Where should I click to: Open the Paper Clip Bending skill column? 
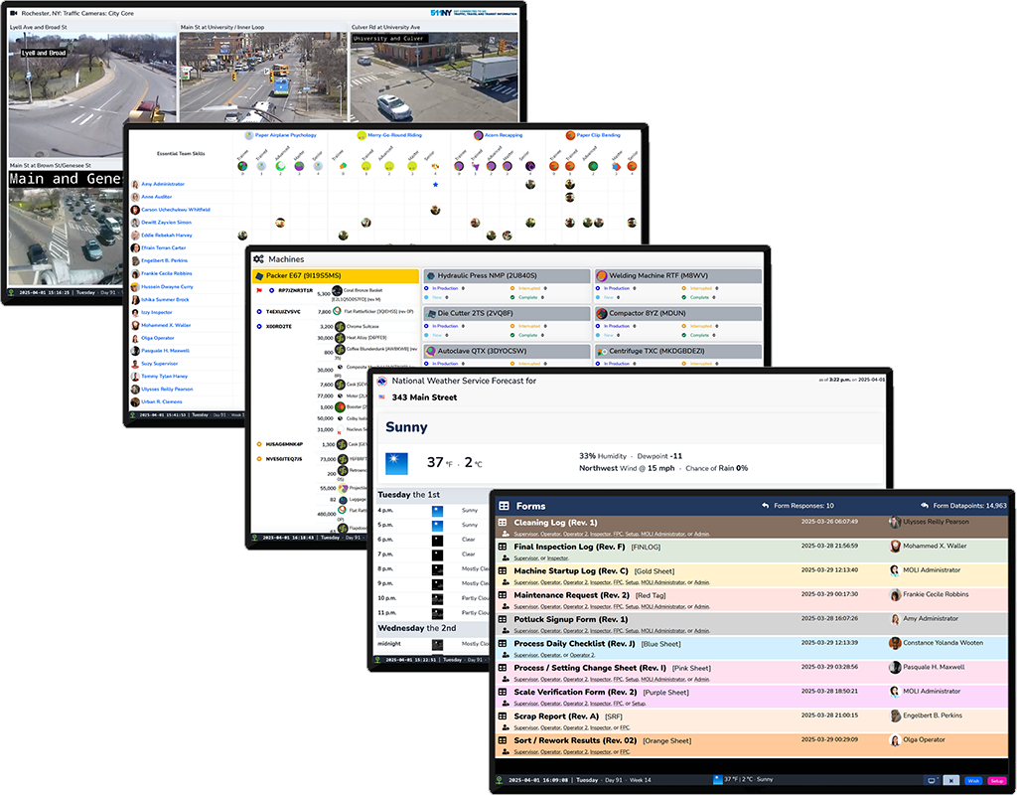click(599, 135)
